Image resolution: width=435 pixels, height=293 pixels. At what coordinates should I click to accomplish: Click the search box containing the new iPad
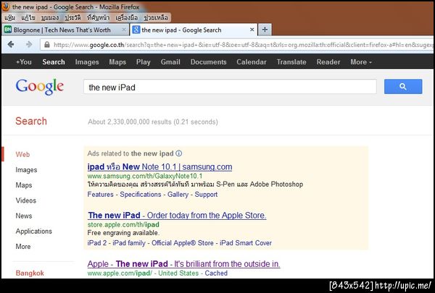pos(230,87)
